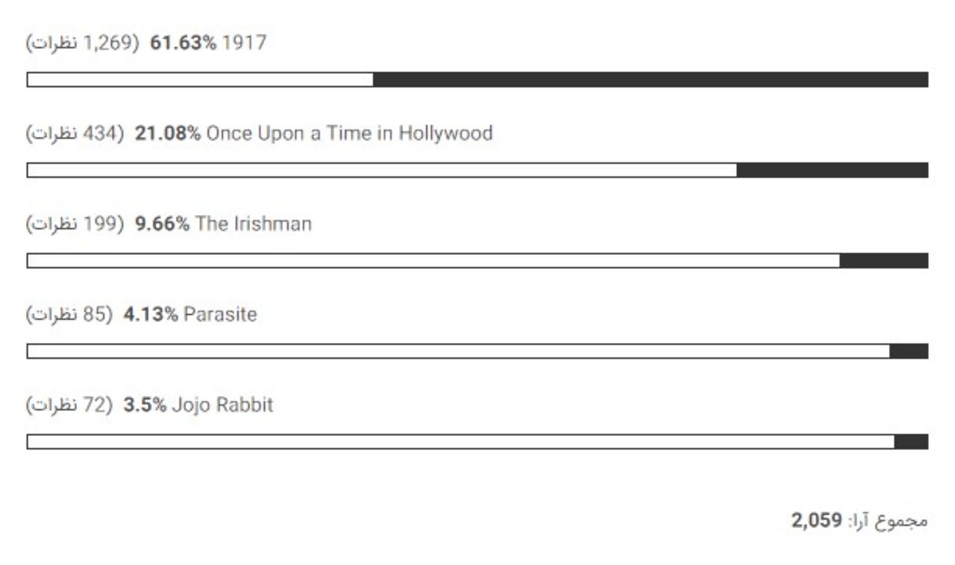
Task: Click the 2,059 total votes text
Action: pyautogui.click(x=816, y=521)
